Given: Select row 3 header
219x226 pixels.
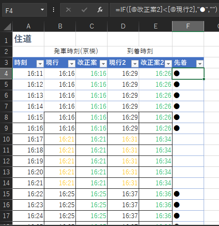Looking at the screenshot, I should pos(6,63).
